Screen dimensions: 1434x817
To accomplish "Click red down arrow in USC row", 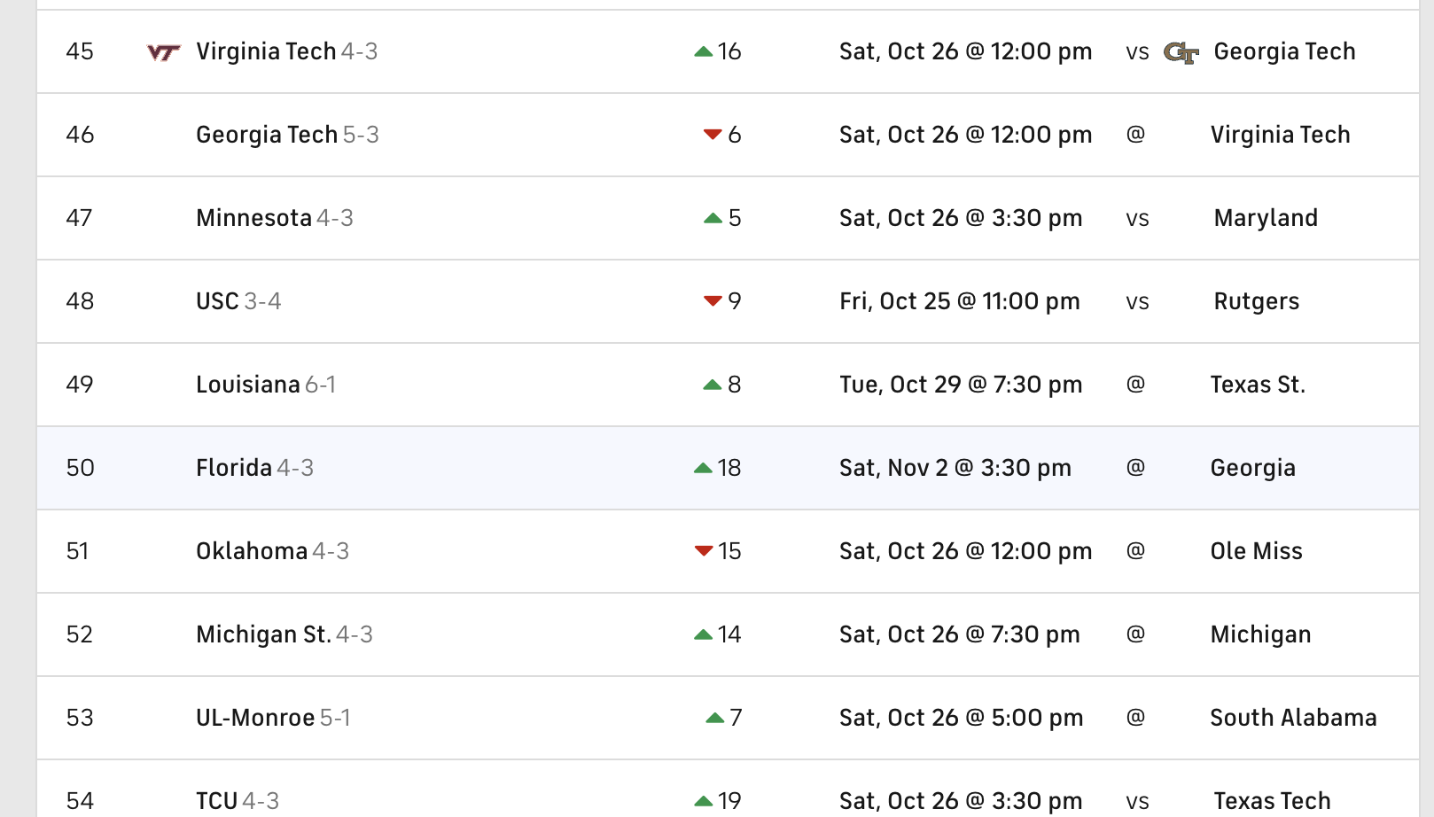I will point(713,301).
